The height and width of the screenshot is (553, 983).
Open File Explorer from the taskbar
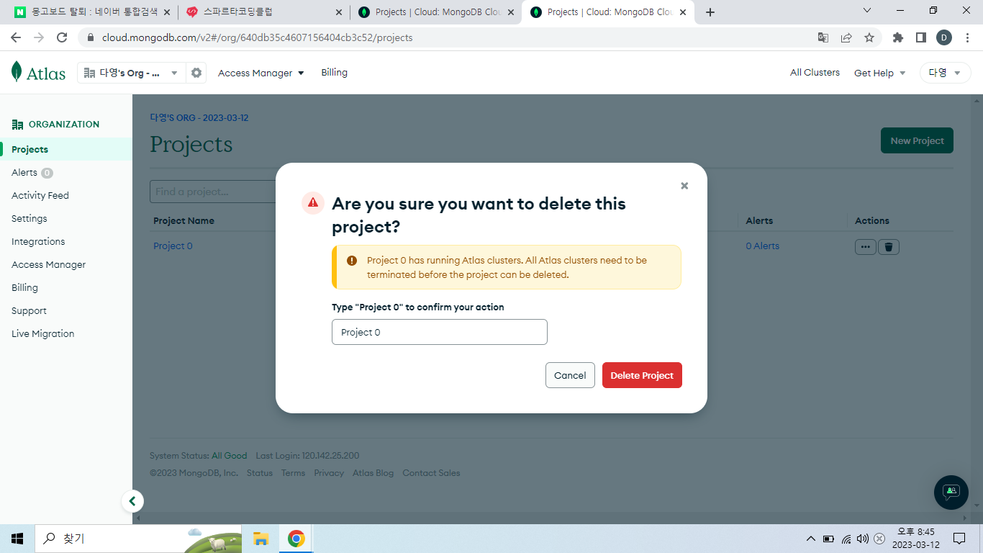pos(261,538)
